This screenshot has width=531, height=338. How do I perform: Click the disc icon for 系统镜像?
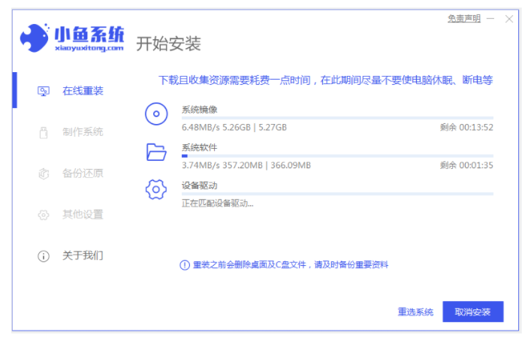tap(156, 114)
